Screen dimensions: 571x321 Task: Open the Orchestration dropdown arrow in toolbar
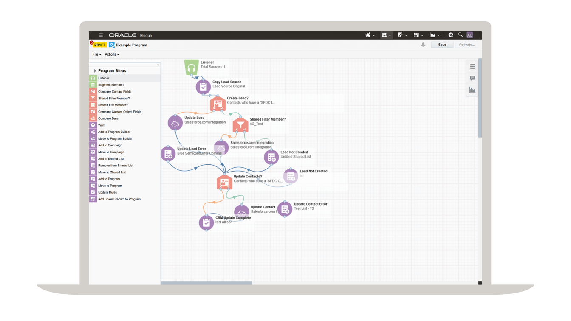tap(390, 35)
